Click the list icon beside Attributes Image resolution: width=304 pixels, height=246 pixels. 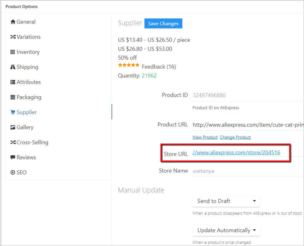tap(13, 82)
